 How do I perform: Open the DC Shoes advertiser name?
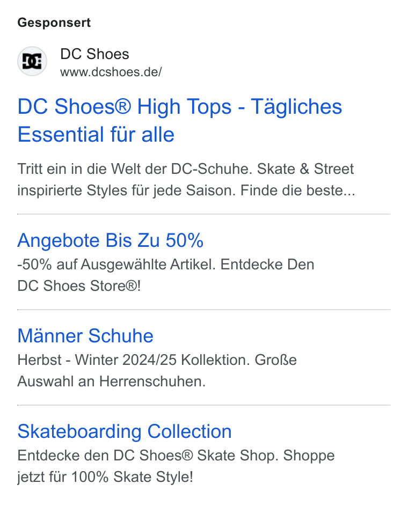pyautogui.click(x=94, y=54)
